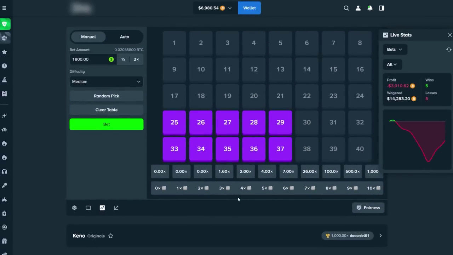Halve the bet amount with ½
Screen dimensions: 453x255
pos(123,59)
